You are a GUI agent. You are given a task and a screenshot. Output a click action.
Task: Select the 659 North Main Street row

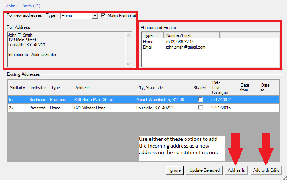(143, 99)
